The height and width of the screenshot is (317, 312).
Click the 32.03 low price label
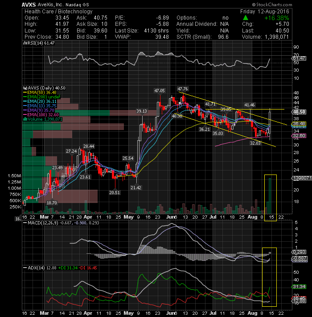255,143
